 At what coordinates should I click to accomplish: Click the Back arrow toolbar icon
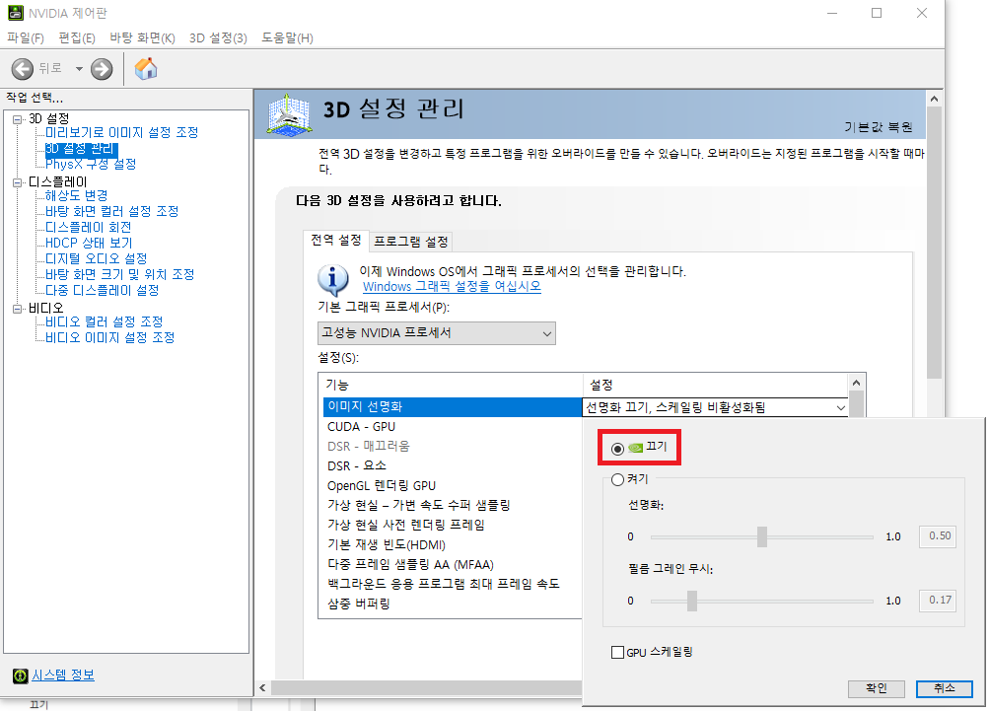[23, 69]
